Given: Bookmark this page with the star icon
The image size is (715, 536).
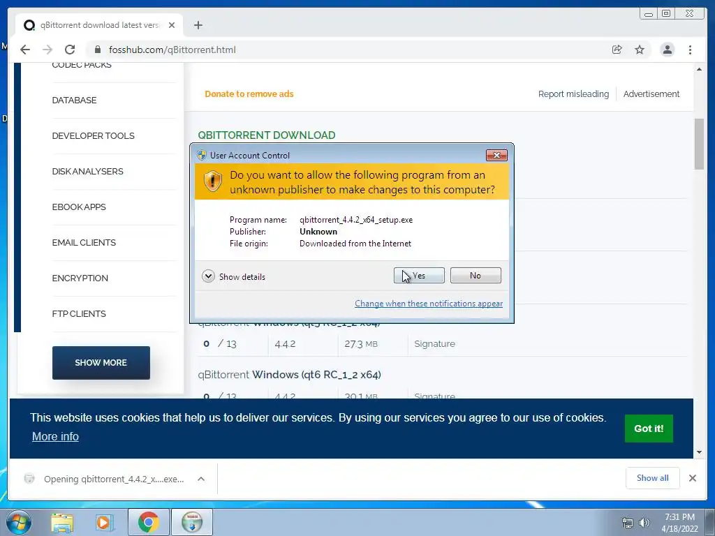Looking at the screenshot, I should click(x=640, y=50).
